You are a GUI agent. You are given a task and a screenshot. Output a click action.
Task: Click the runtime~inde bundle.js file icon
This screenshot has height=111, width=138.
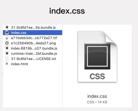point(7,53)
